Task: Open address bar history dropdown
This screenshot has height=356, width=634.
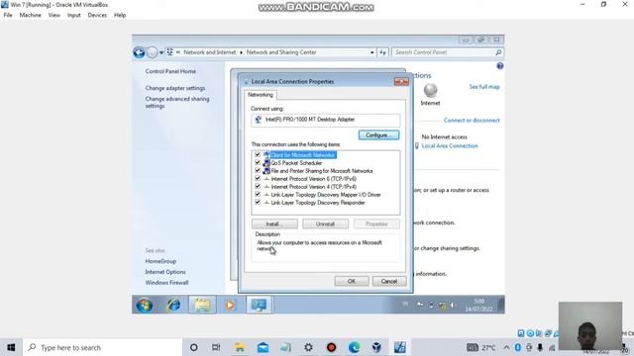Action: point(372,52)
